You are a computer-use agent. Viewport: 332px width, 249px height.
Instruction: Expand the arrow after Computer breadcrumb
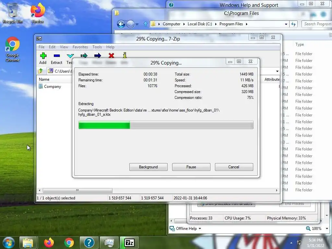(184, 24)
